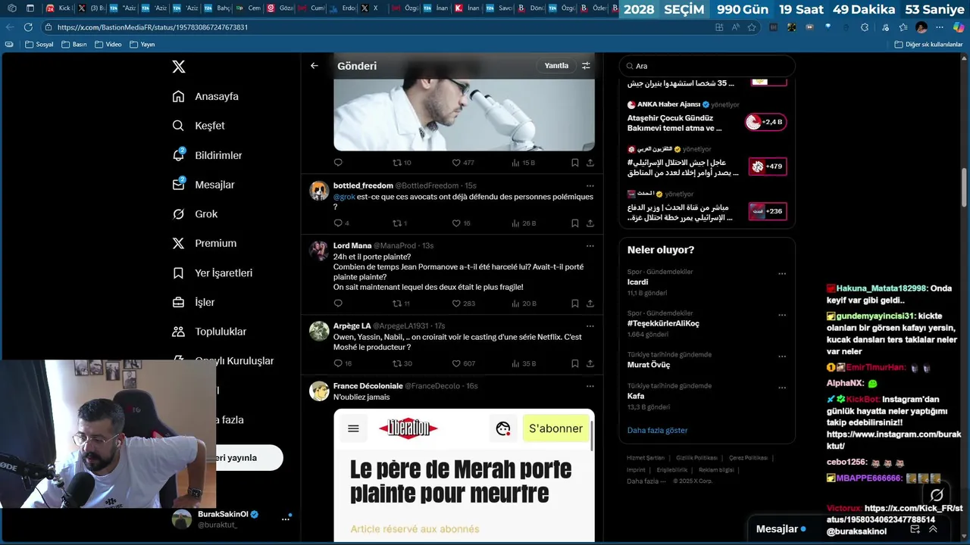970x545 pixels.
Task: Bookmark Lord Mana's post
Action: [575, 304]
